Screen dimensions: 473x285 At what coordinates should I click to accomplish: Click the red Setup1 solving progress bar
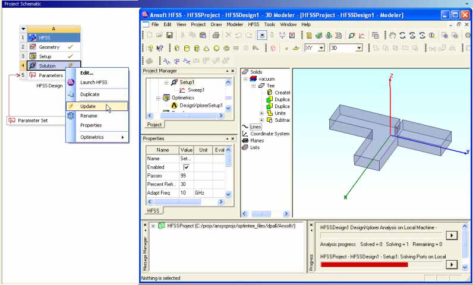(364, 264)
